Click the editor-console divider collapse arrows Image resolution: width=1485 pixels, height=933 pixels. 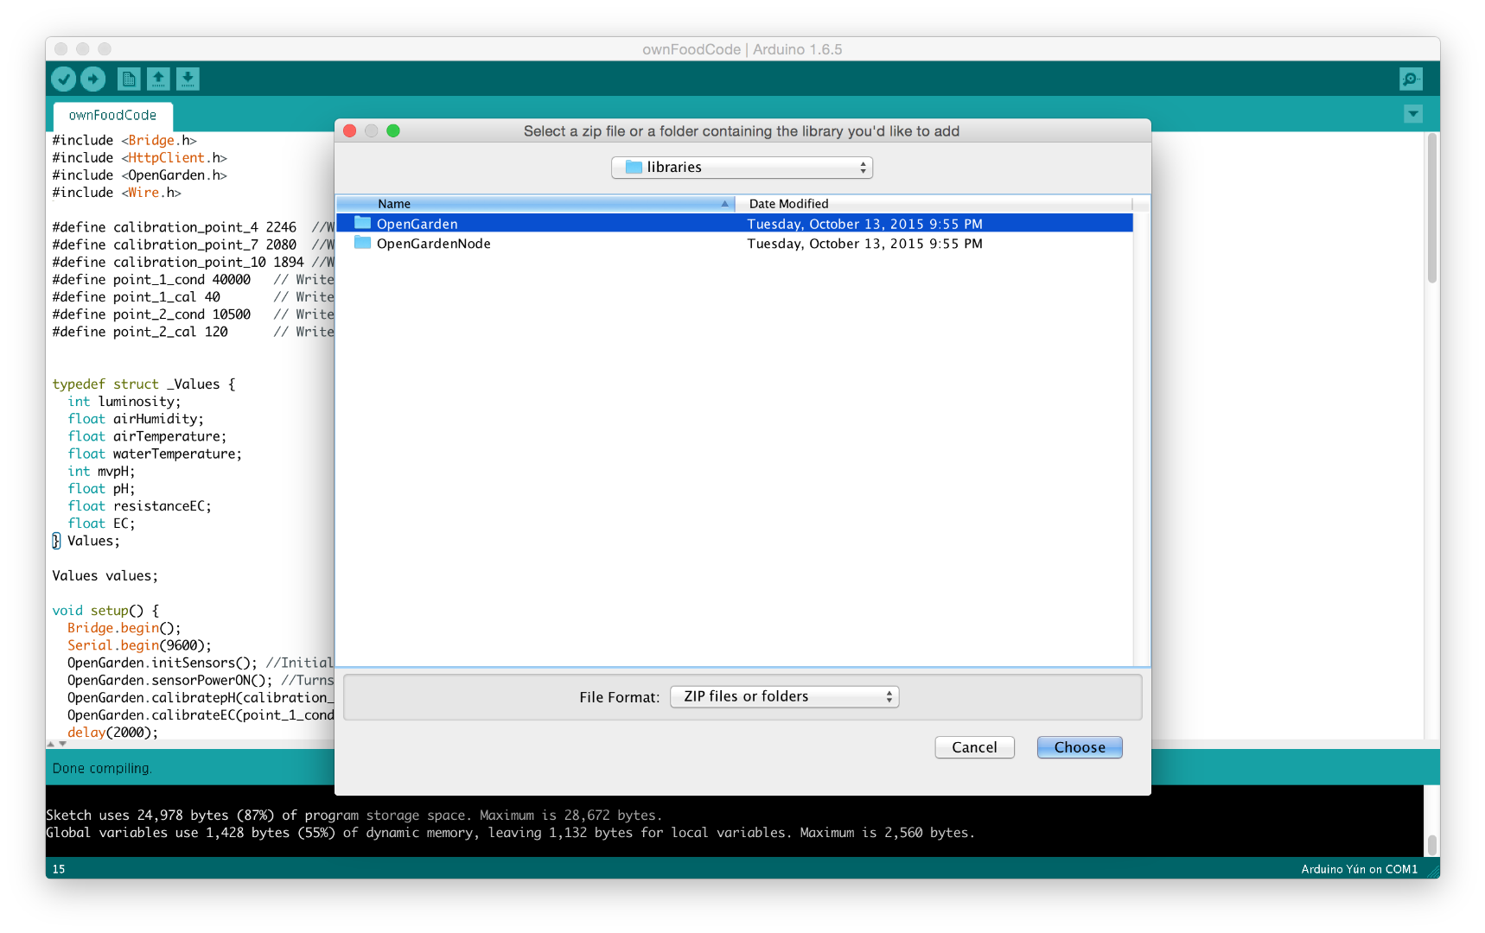click(56, 744)
